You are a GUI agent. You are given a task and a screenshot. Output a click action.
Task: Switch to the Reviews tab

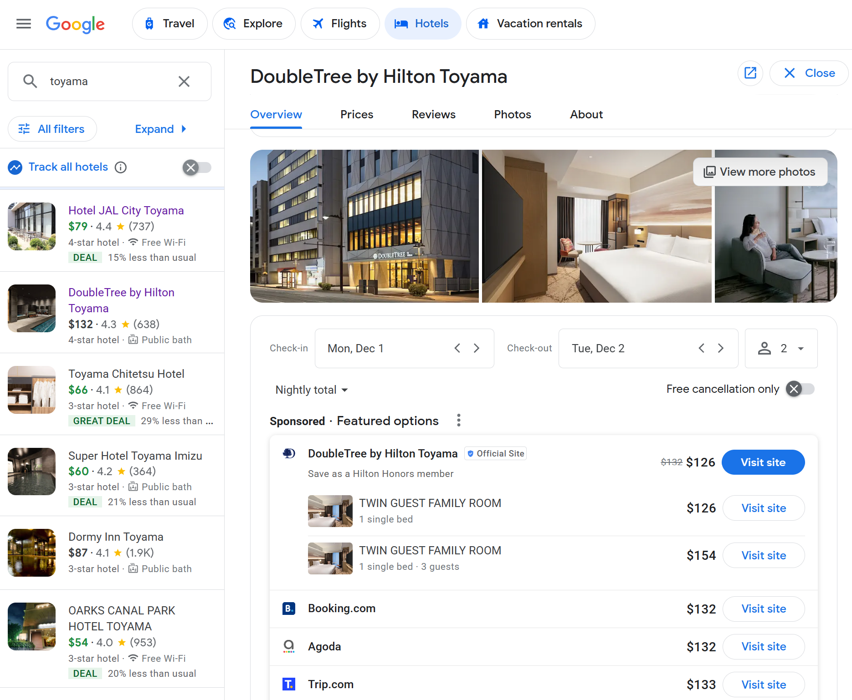(x=433, y=115)
